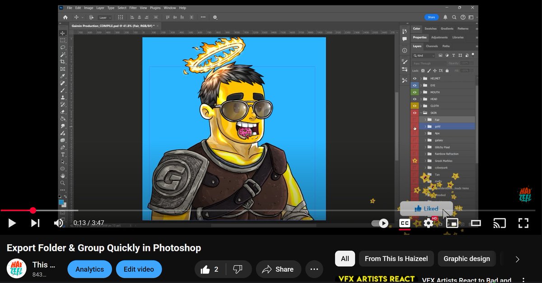542x283 pixels.
Task: Click the foreground color swatch
Action: [x=61, y=202]
